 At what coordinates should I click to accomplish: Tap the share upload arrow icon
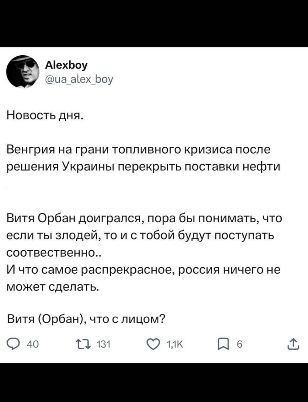click(294, 344)
